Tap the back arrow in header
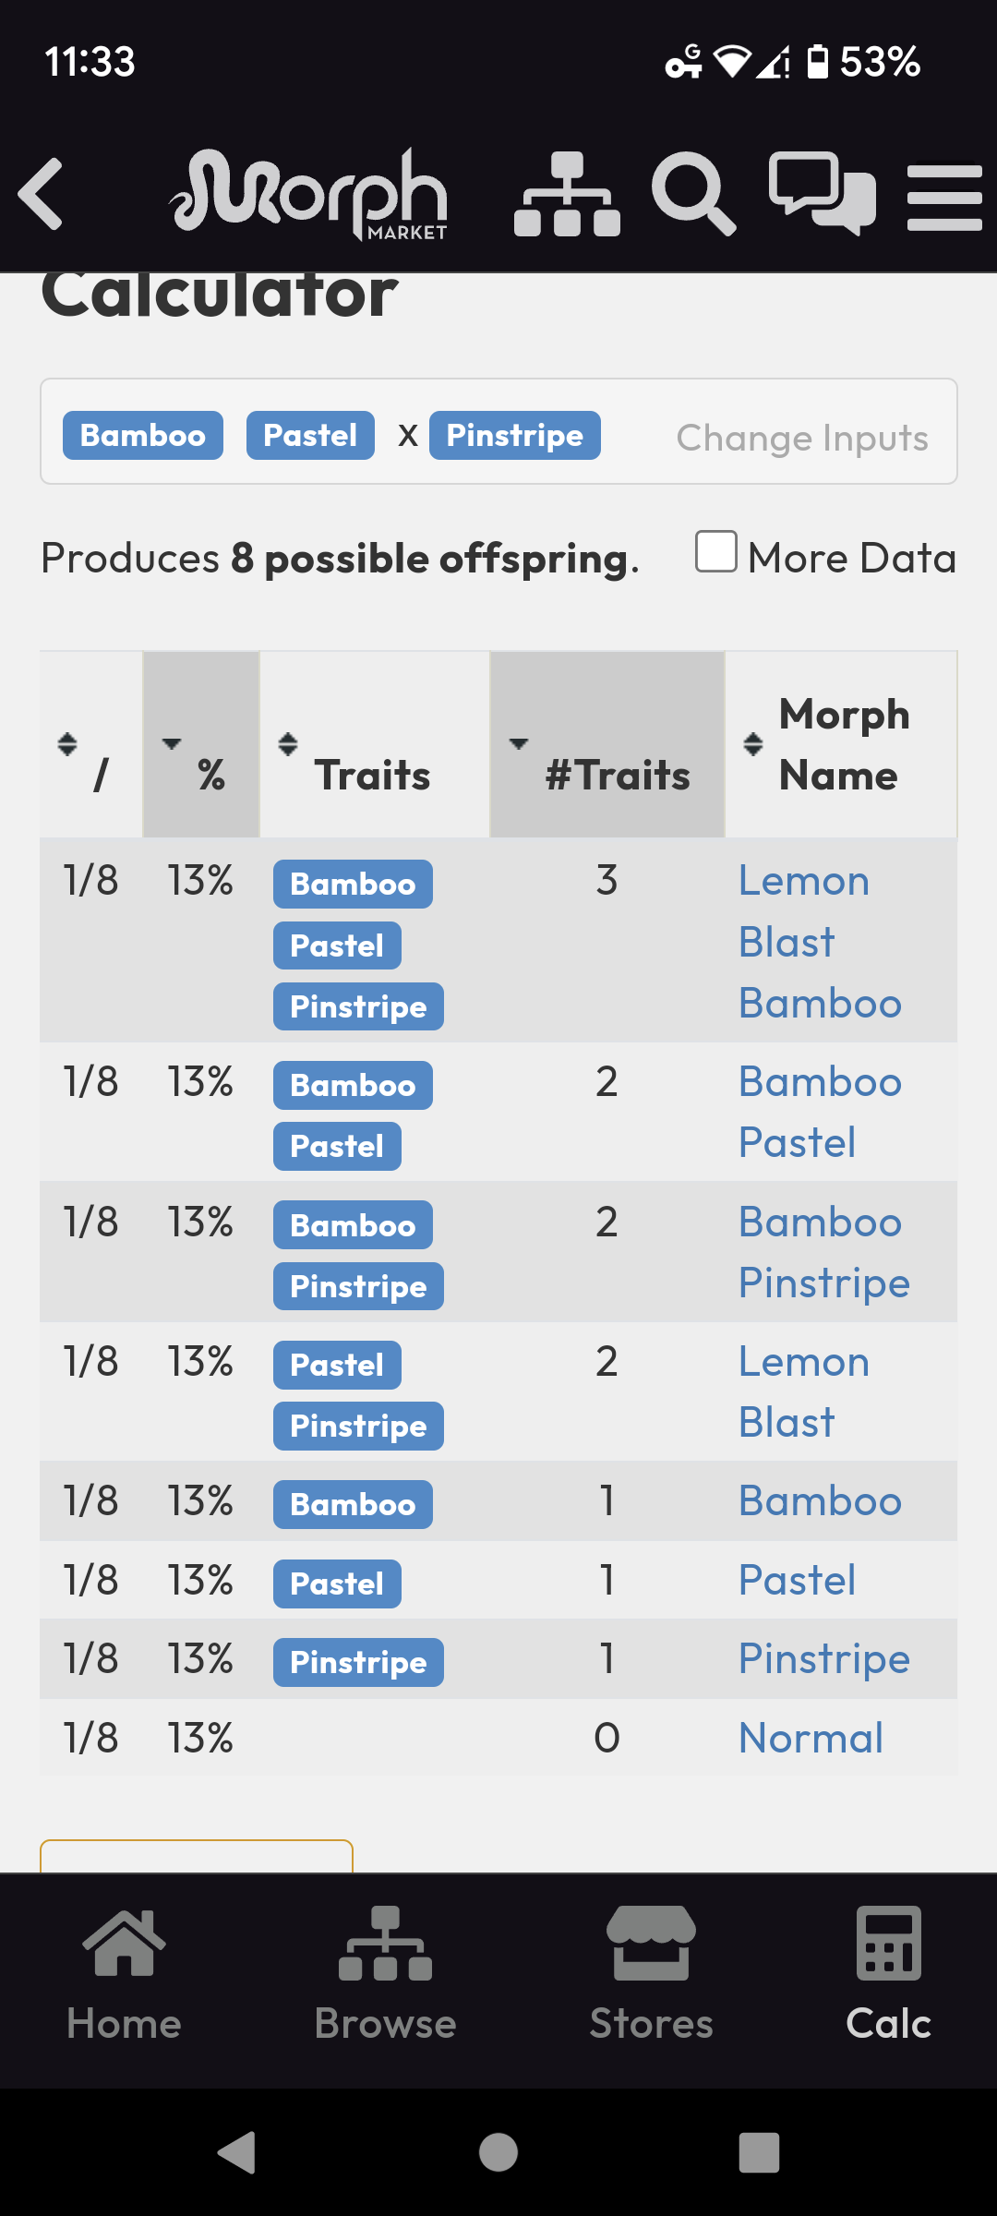Viewport: 997px width, 2216px height. (42, 194)
